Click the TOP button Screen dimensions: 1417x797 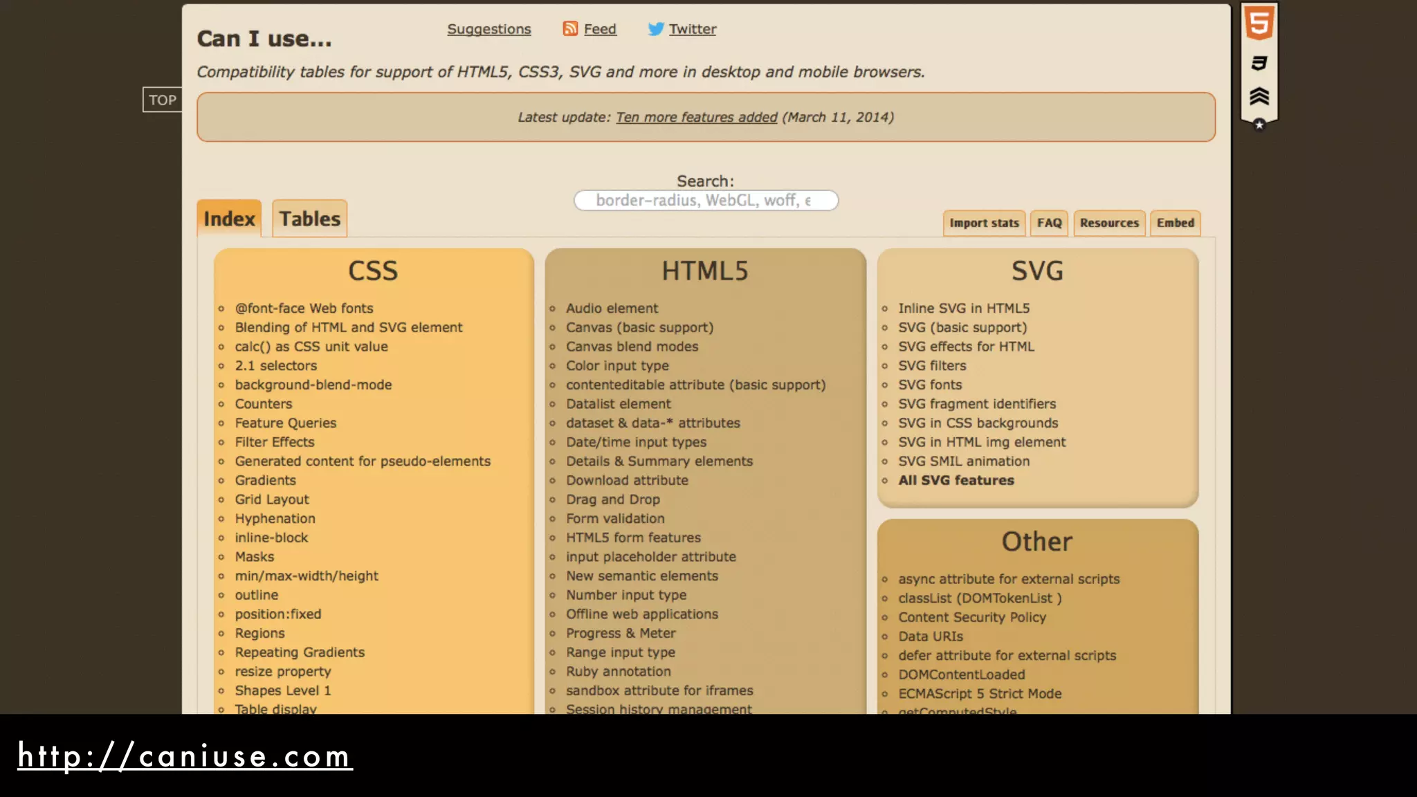coord(163,100)
